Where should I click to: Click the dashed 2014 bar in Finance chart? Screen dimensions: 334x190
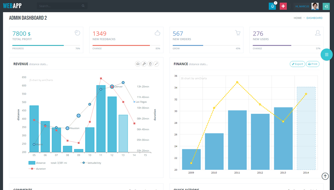click(x=306, y=128)
